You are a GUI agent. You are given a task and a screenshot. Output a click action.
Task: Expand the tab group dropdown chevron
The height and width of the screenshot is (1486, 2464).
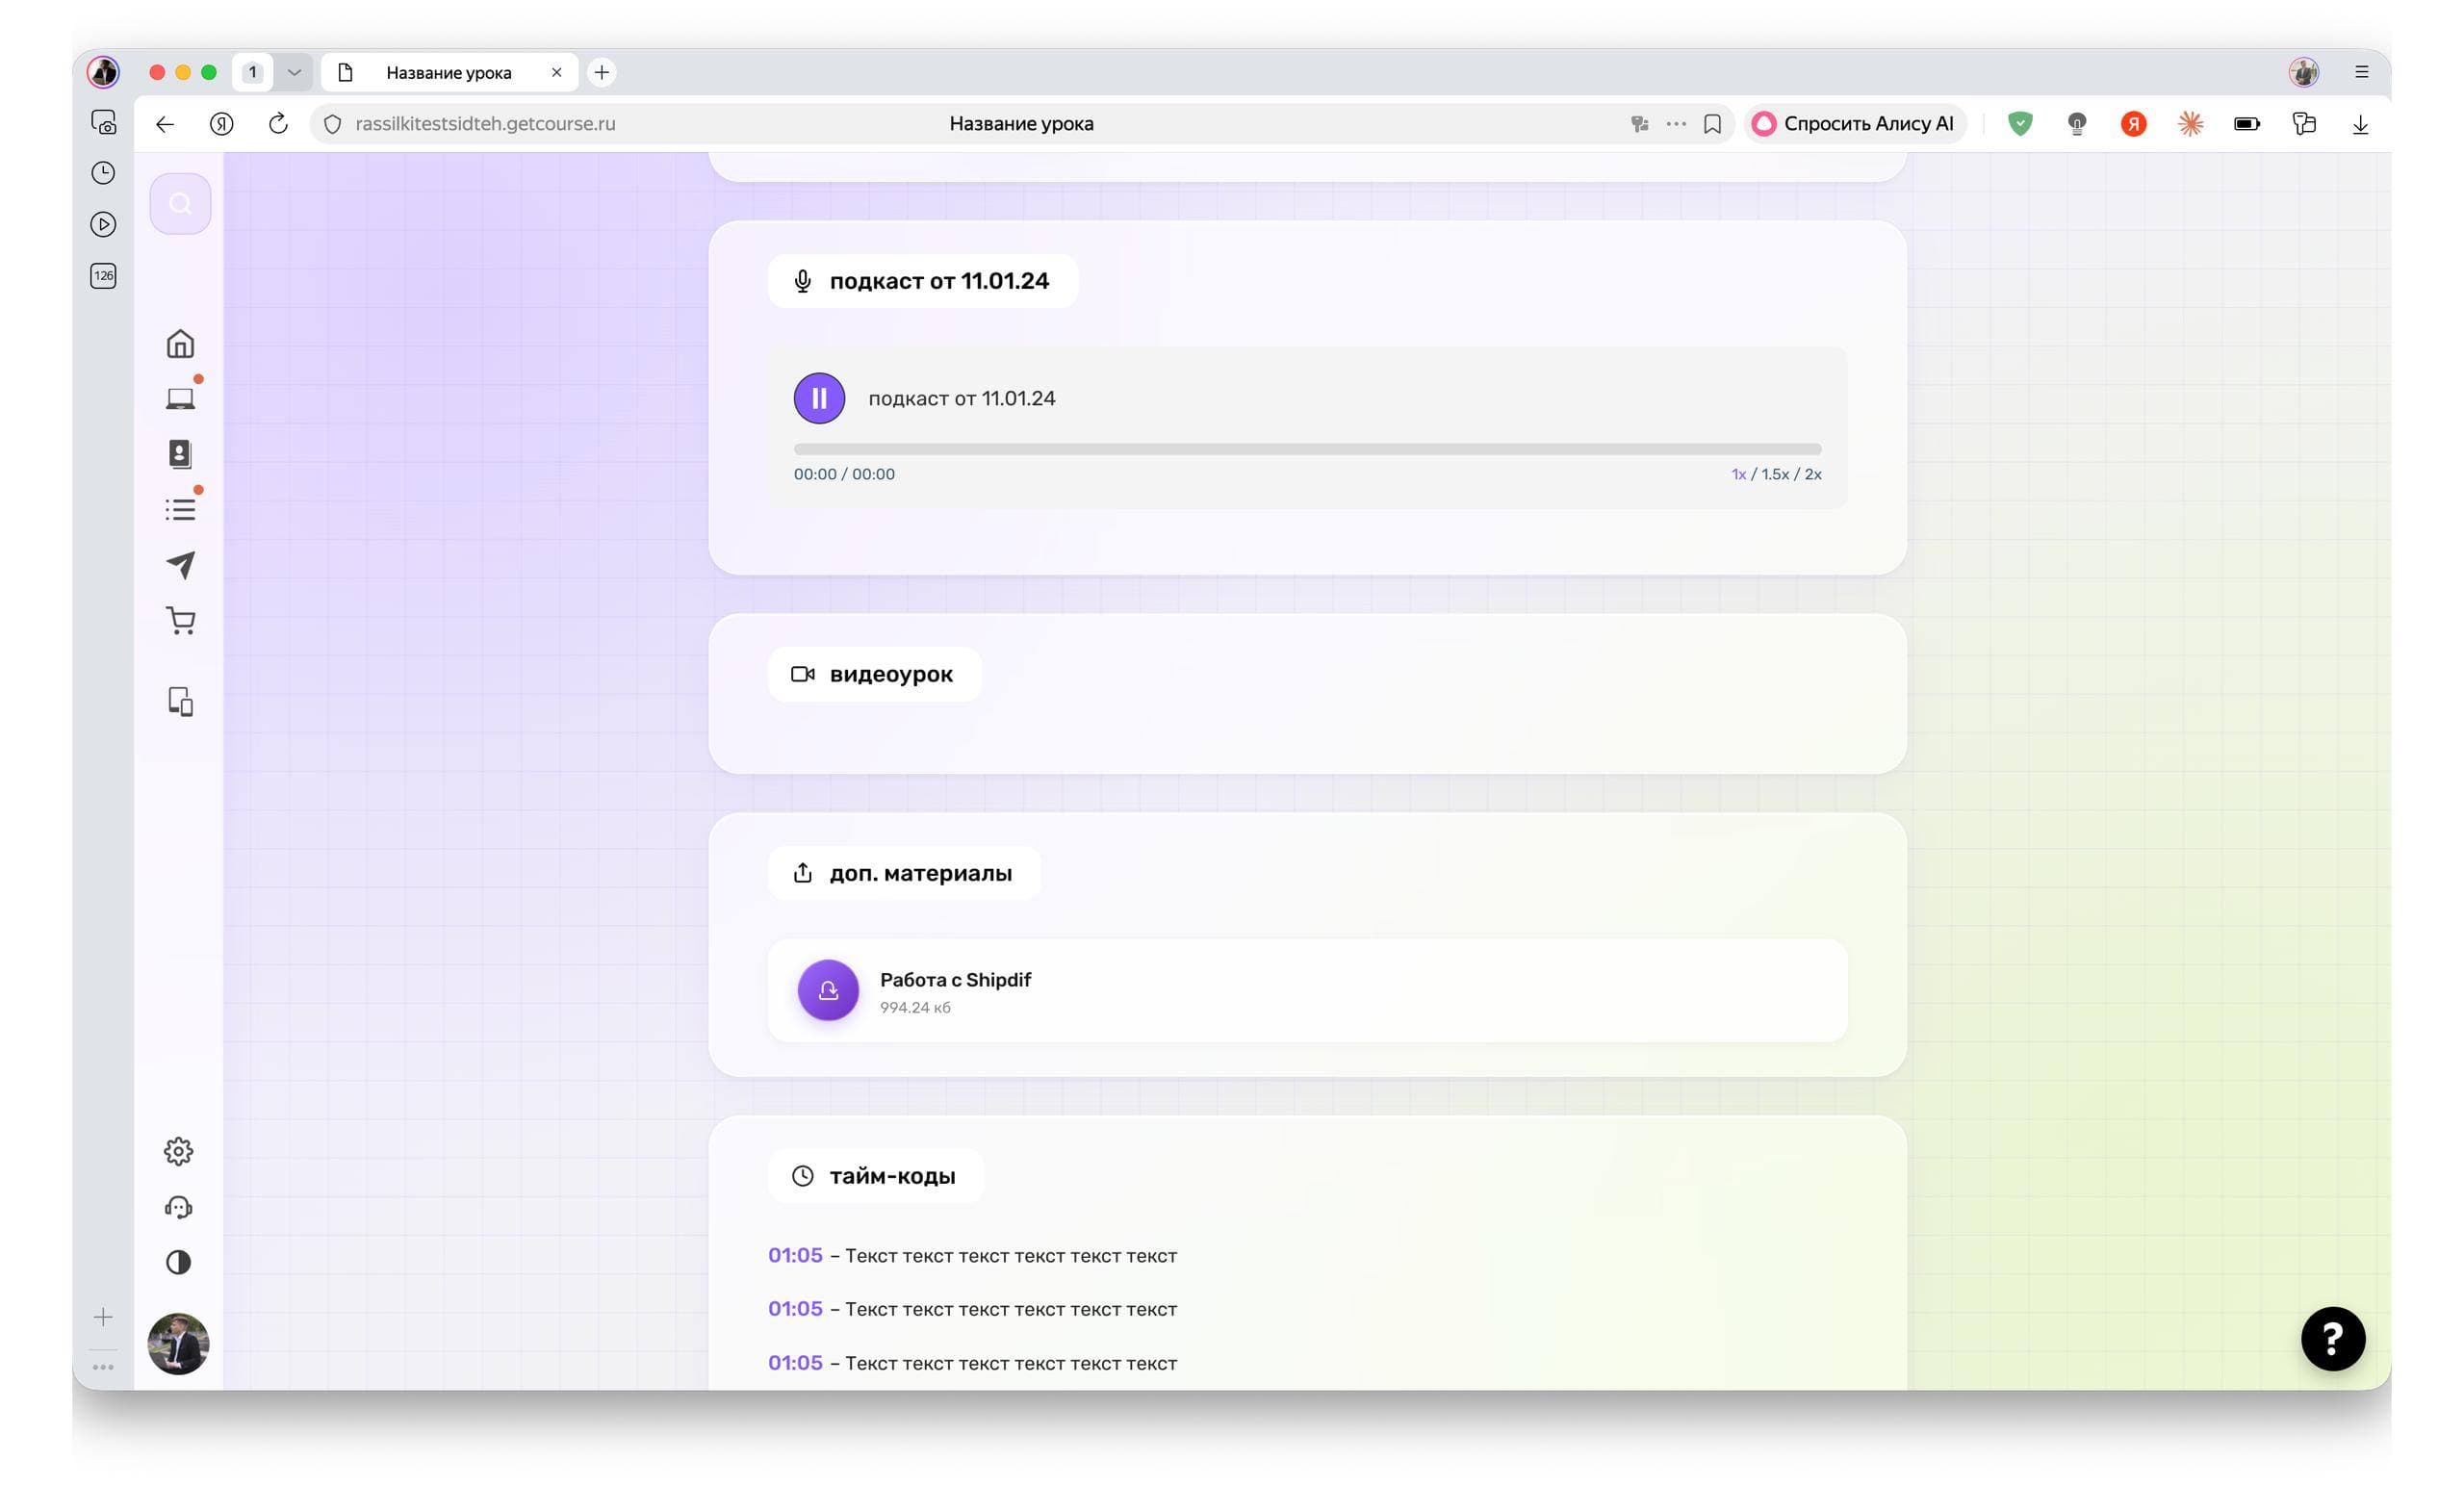click(294, 72)
